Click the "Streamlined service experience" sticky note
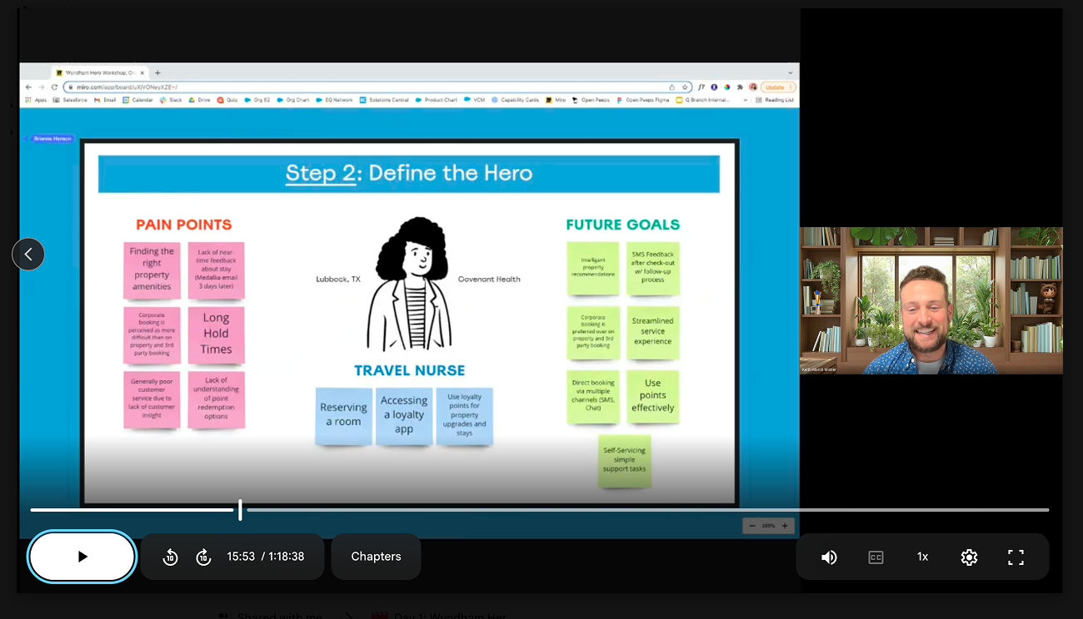 click(x=652, y=332)
